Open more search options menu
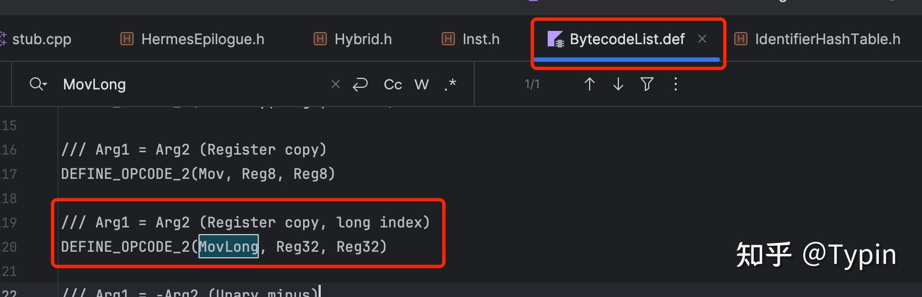Viewport: 922px width, 297px height. [x=676, y=84]
